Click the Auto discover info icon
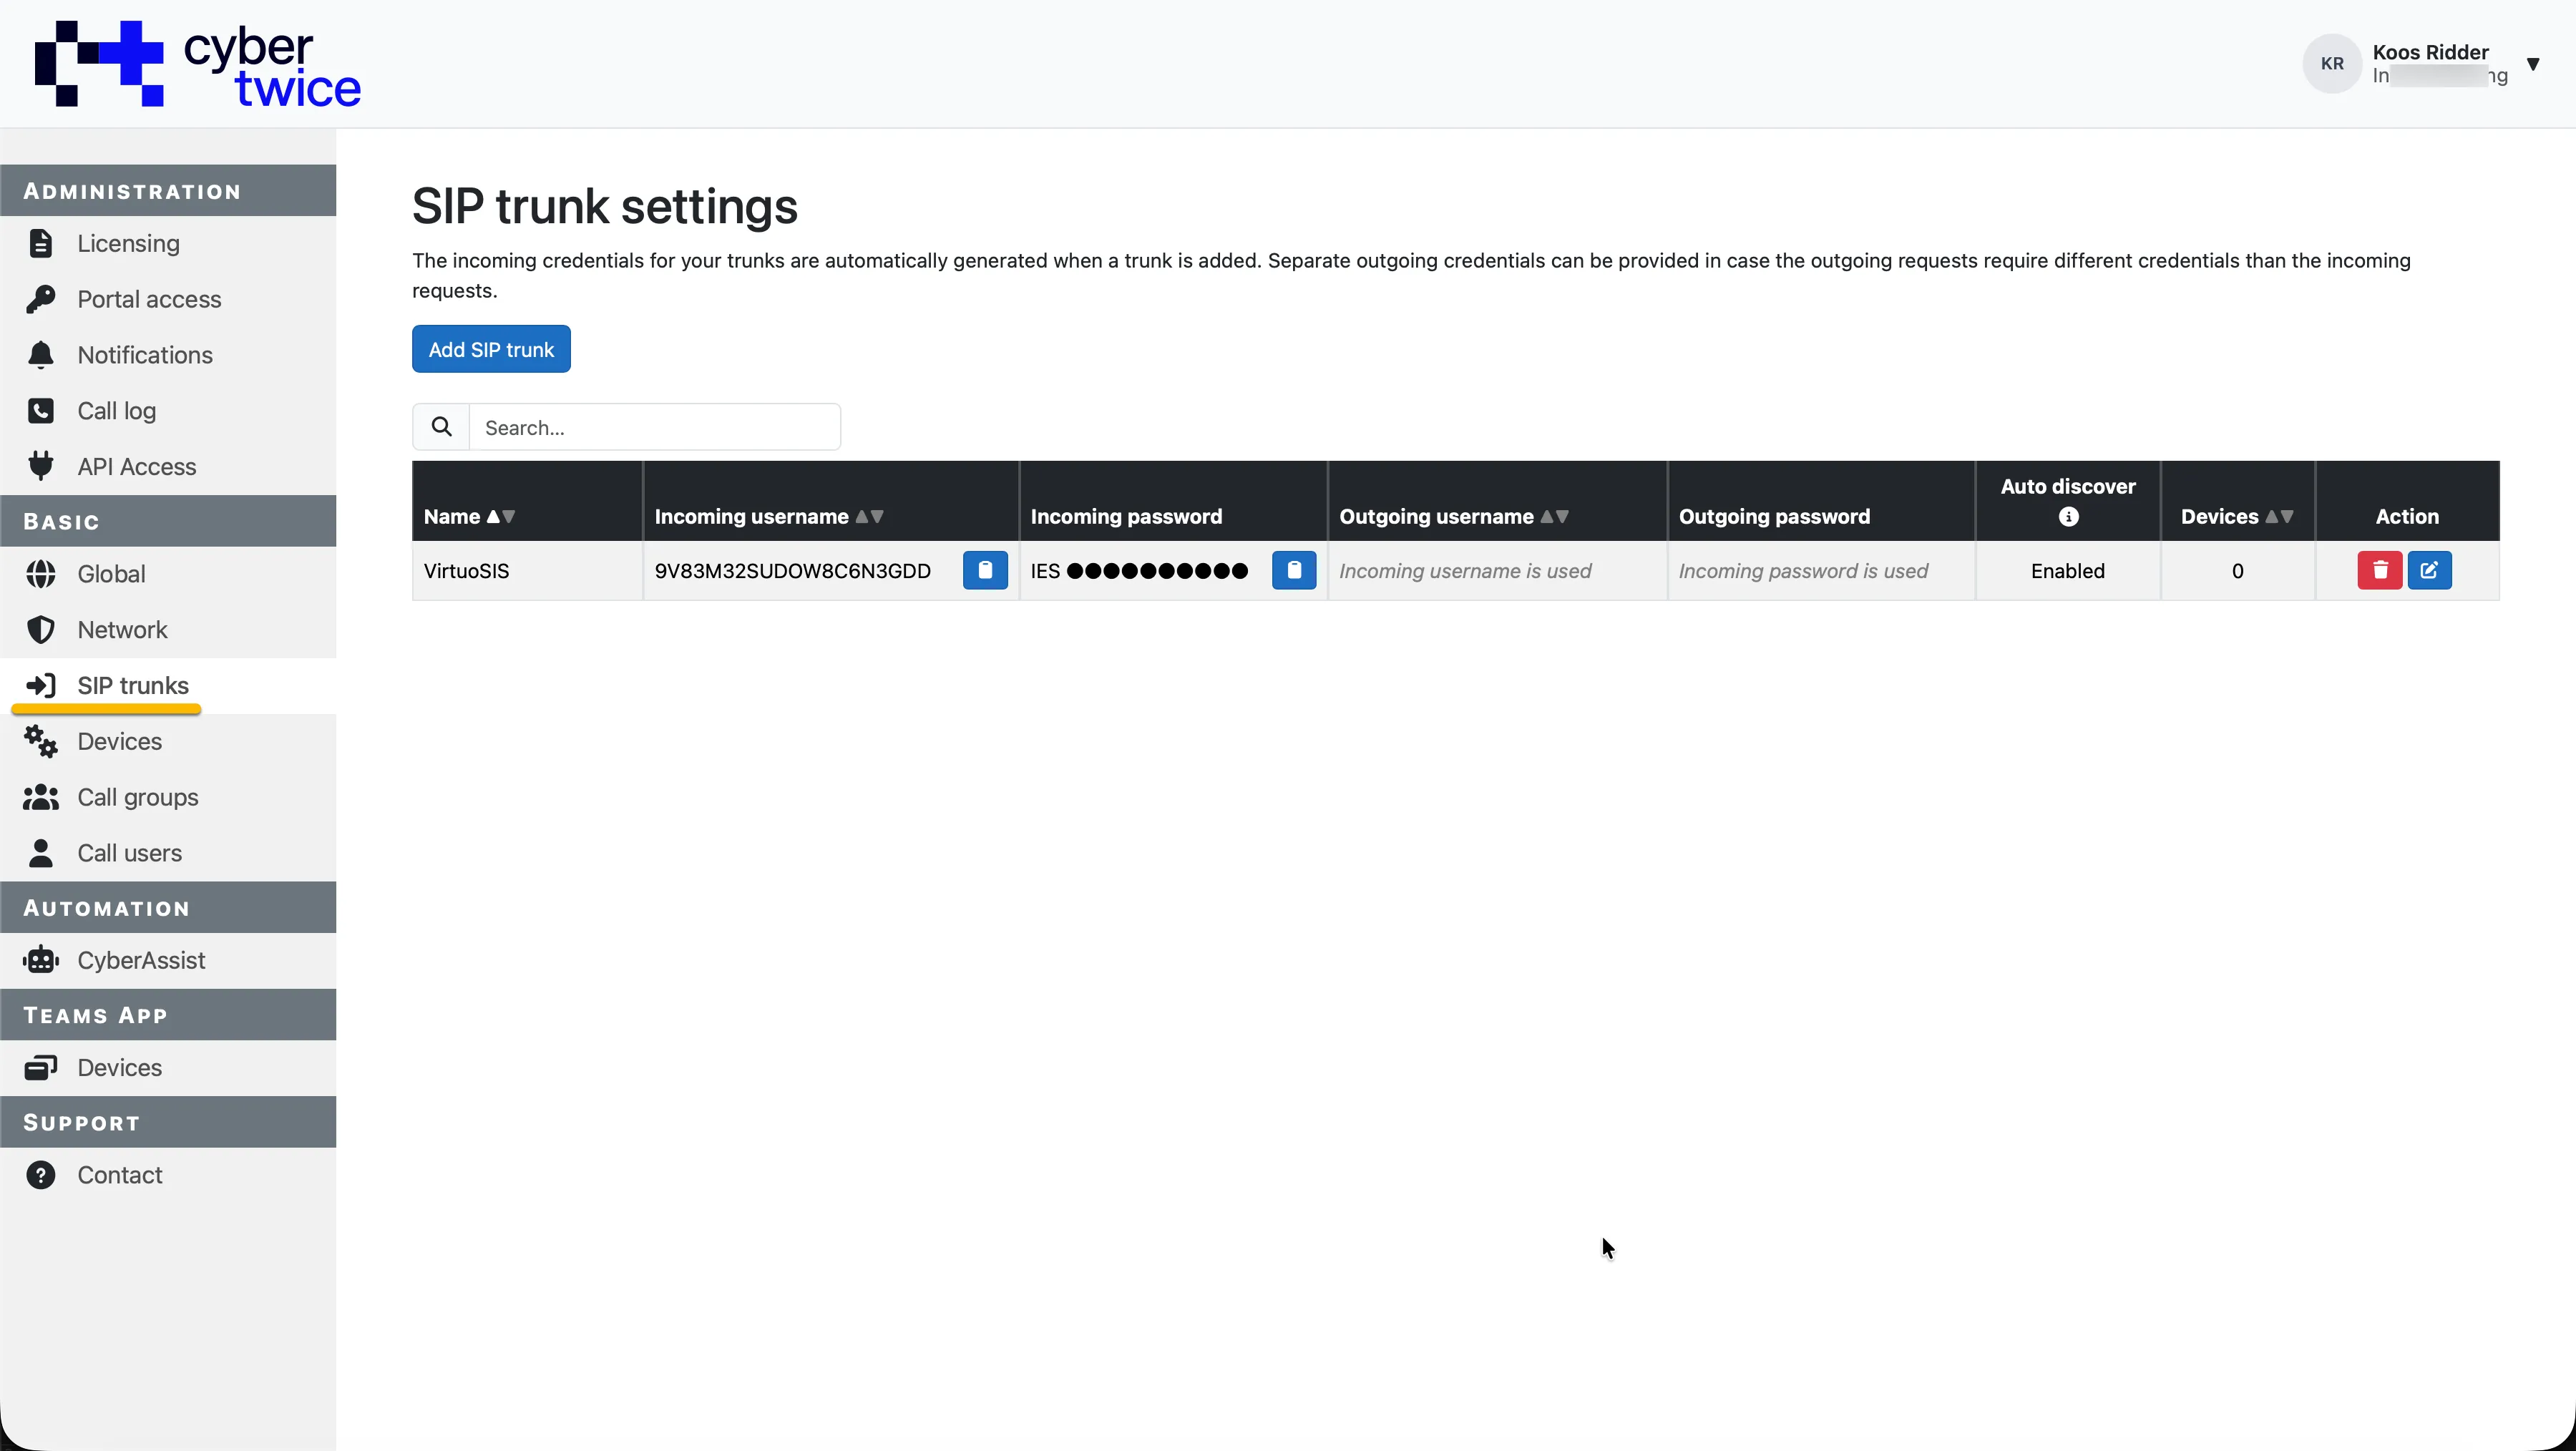Viewport: 2576px width, 1451px height. (x=2069, y=517)
